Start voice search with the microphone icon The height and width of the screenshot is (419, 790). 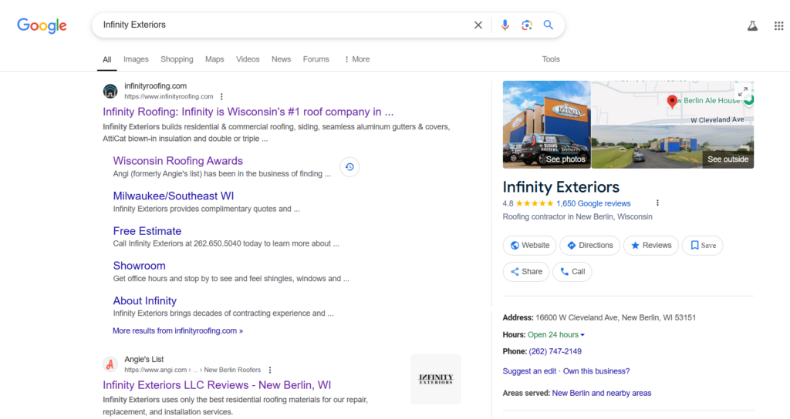point(505,25)
